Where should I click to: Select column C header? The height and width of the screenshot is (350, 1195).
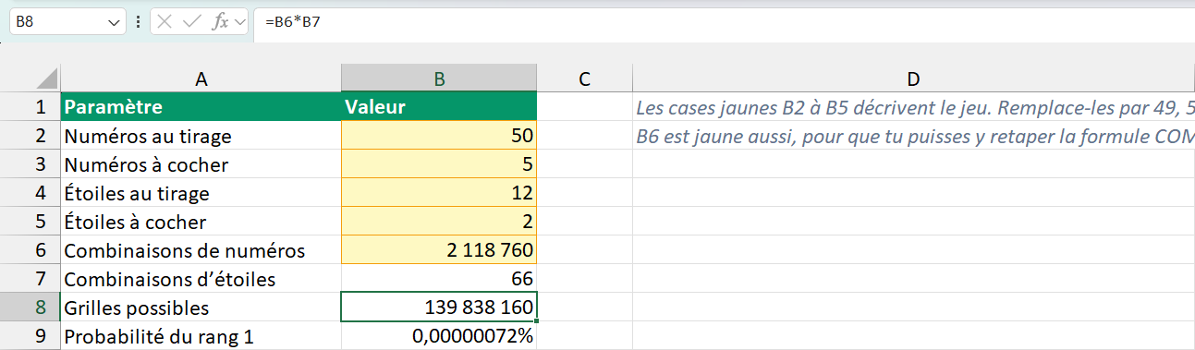[x=584, y=78]
